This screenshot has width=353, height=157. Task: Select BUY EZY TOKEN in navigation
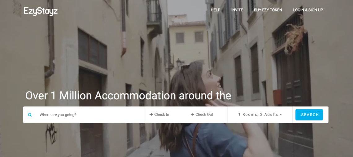268,10
